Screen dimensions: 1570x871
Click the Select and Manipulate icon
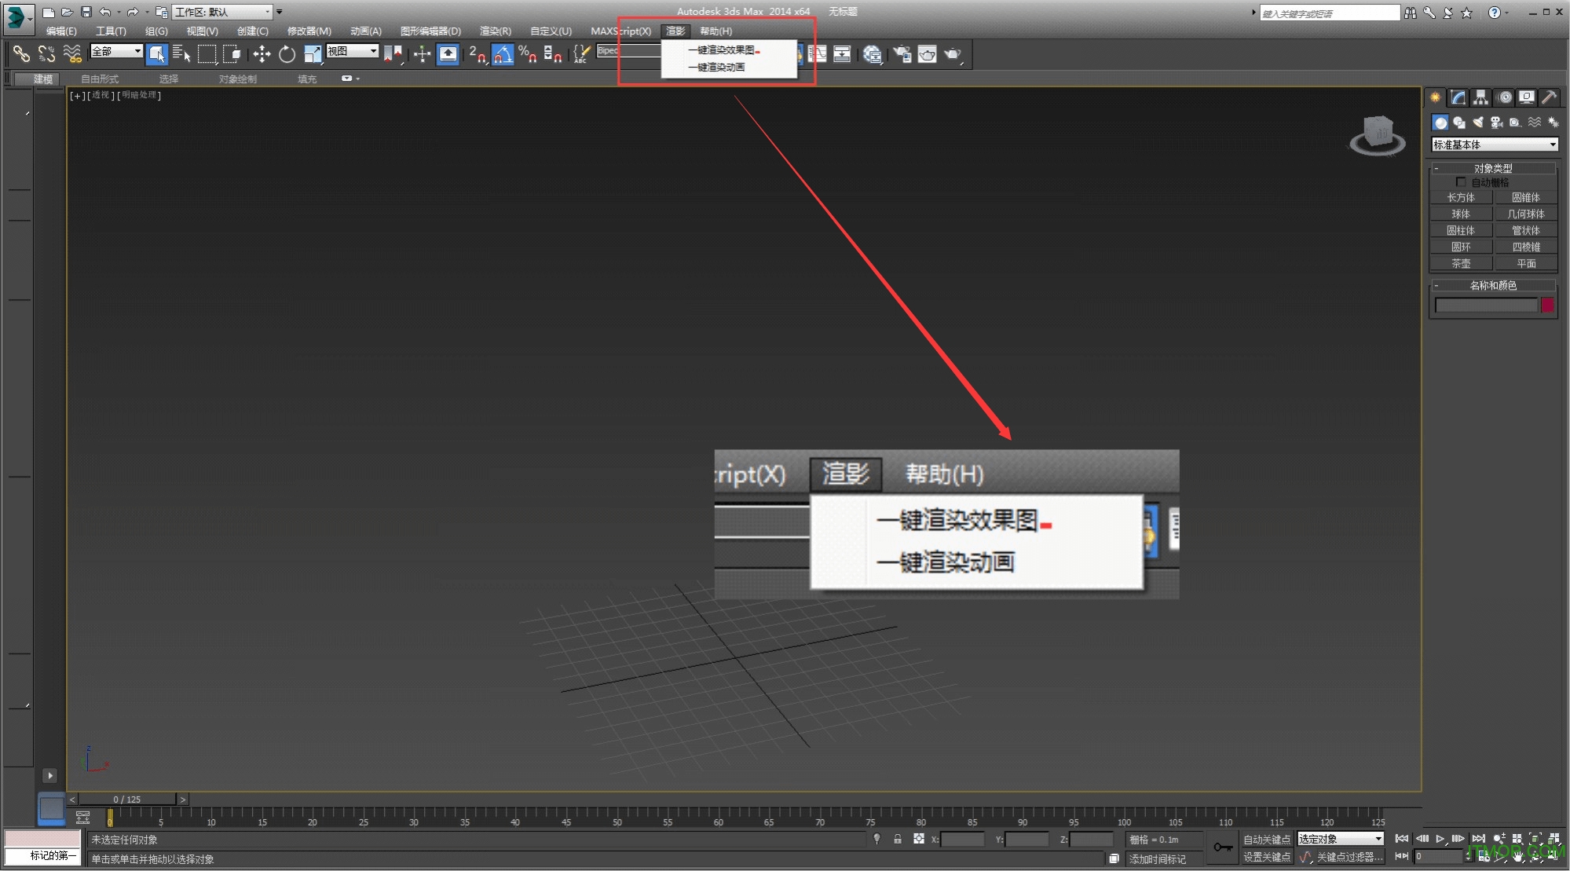click(x=422, y=53)
